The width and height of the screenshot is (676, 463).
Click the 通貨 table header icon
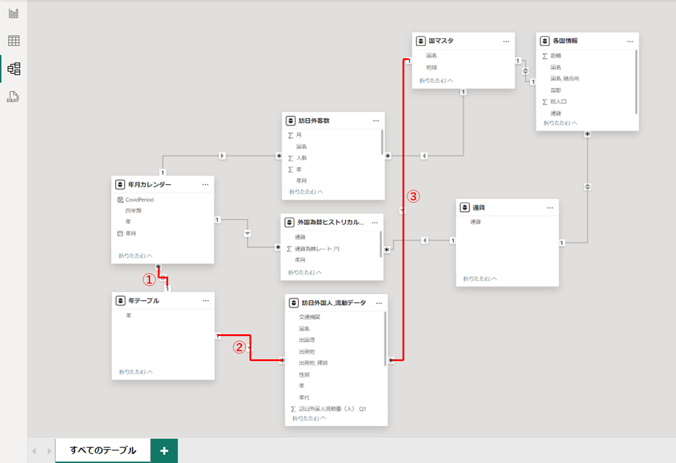coord(465,207)
